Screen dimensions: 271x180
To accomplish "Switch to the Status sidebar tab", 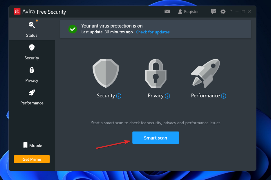I will pyautogui.click(x=32, y=29).
